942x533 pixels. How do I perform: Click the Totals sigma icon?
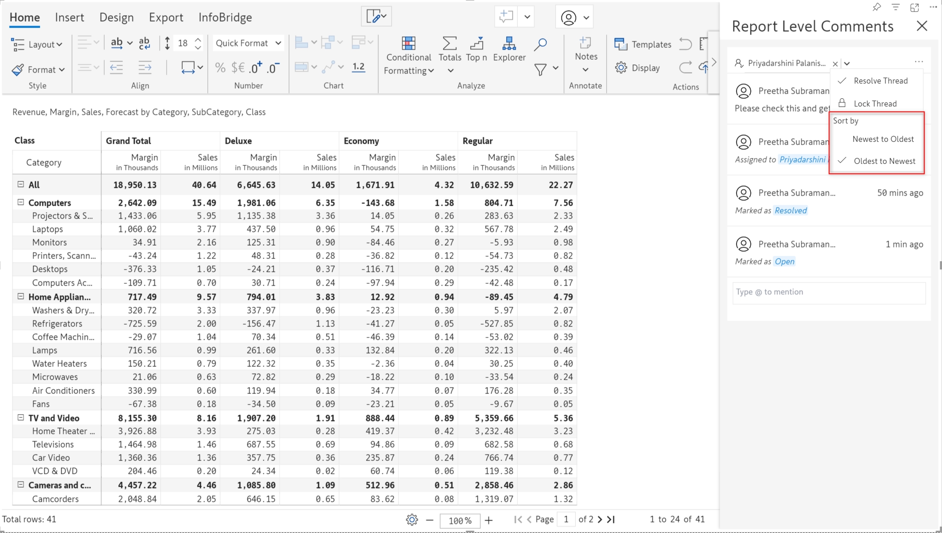click(449, 44)
